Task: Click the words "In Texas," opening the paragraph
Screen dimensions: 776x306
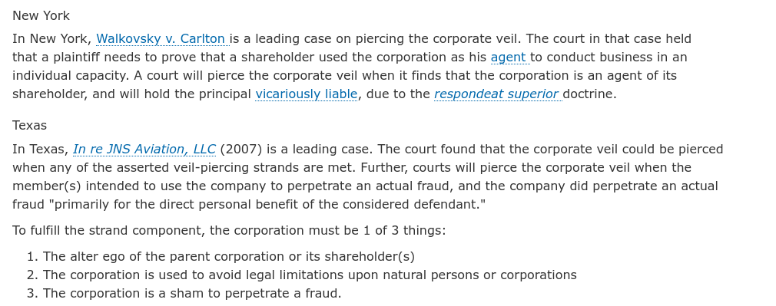Action: click(41, 150)
